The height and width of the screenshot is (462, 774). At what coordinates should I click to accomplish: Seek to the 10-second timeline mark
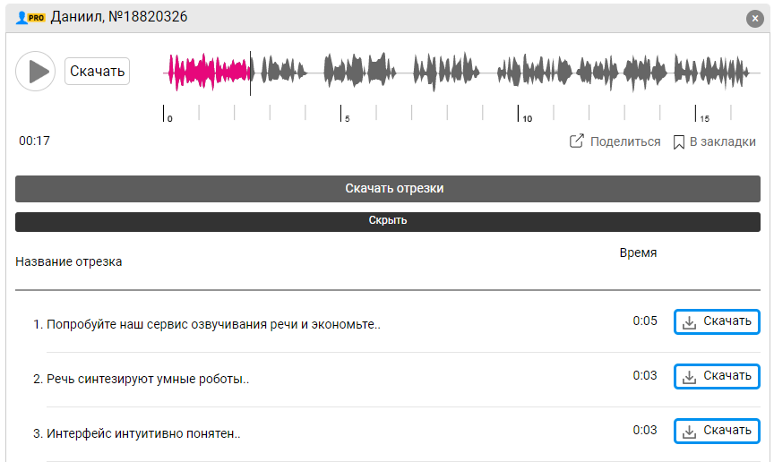pyautogui.click(x=519, y=114)
